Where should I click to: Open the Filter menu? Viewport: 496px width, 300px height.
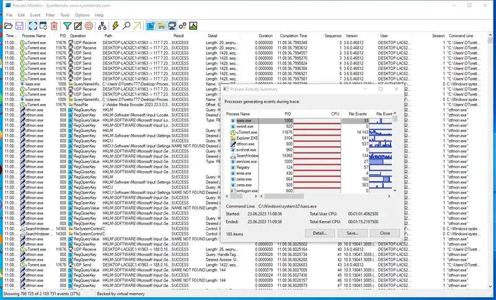click(50, 14)
